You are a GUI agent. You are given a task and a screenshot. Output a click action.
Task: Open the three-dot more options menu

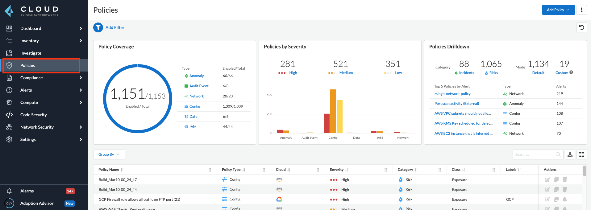(x=582, y=10)
